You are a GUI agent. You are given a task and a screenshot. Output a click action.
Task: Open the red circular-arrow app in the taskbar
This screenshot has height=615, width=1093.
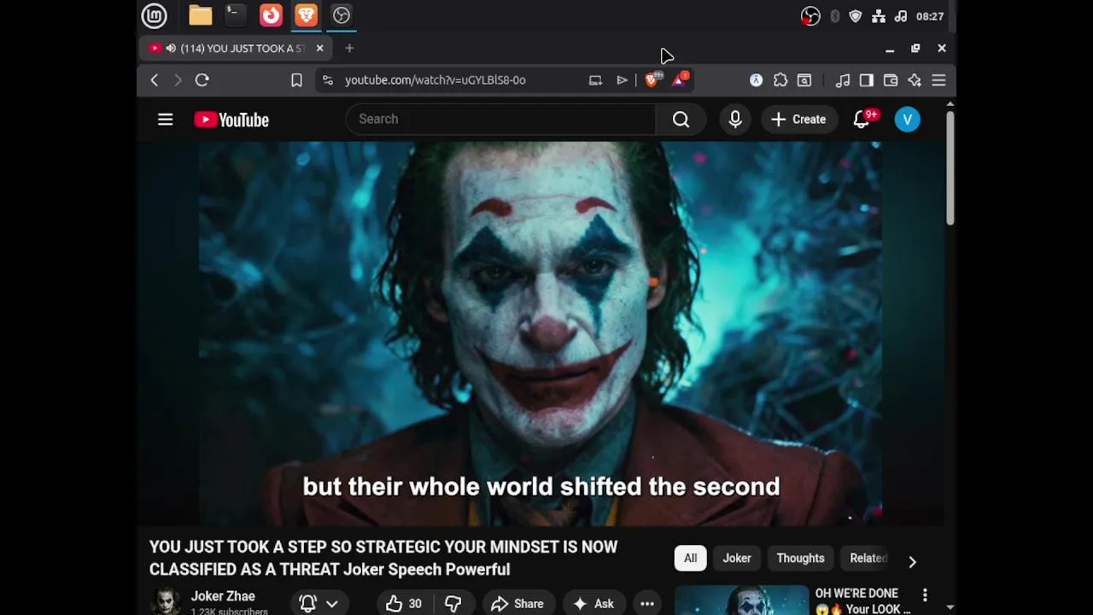click(271, 15)
